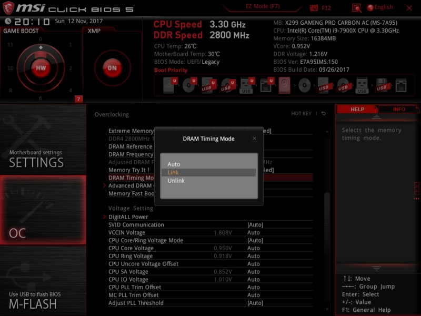Select the CPU Ring Voltage Auto field
Viewport: 421px width, 316px height.
point(254,256)
